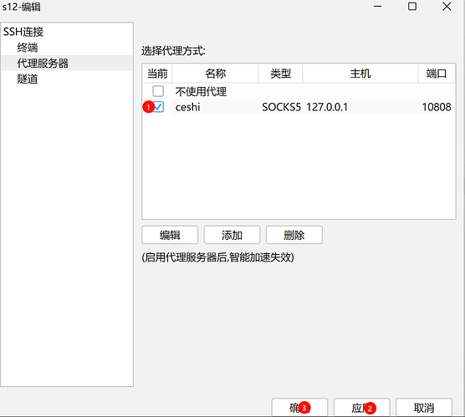Check the 不使用代理 checkbox
This screenshot has height=417, width=465.
tap(158, 91)
